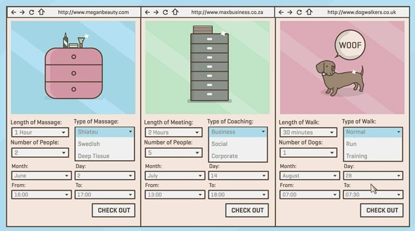Image resolution: width=415 pixels, height=231 pixels.
Task: Click home icon in meganbeauty browser
Action: coord(41,12)
